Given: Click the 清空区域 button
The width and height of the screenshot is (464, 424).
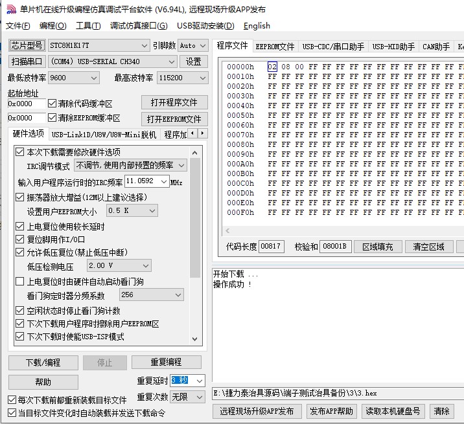Looking at the screenshot, I should point(429,247).
